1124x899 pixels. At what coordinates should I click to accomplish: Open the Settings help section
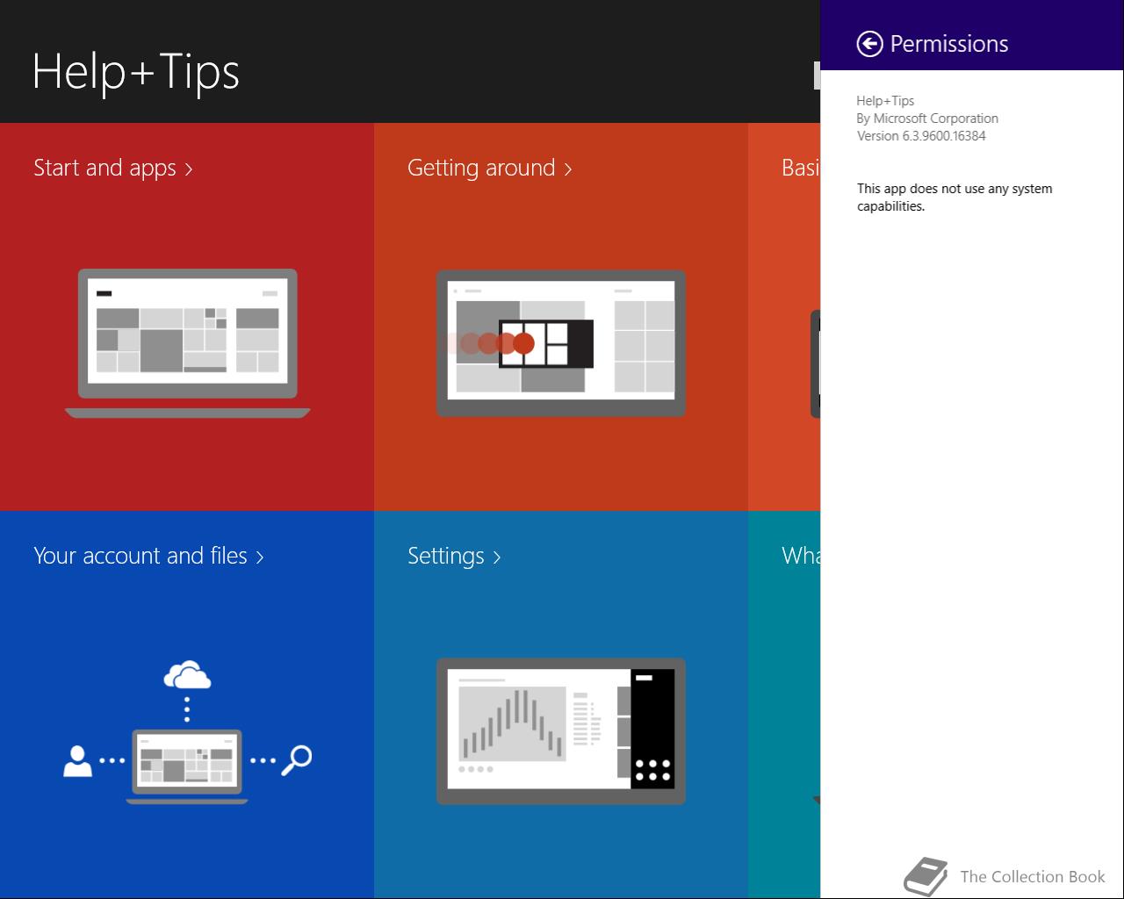click(x=453, y=556)
